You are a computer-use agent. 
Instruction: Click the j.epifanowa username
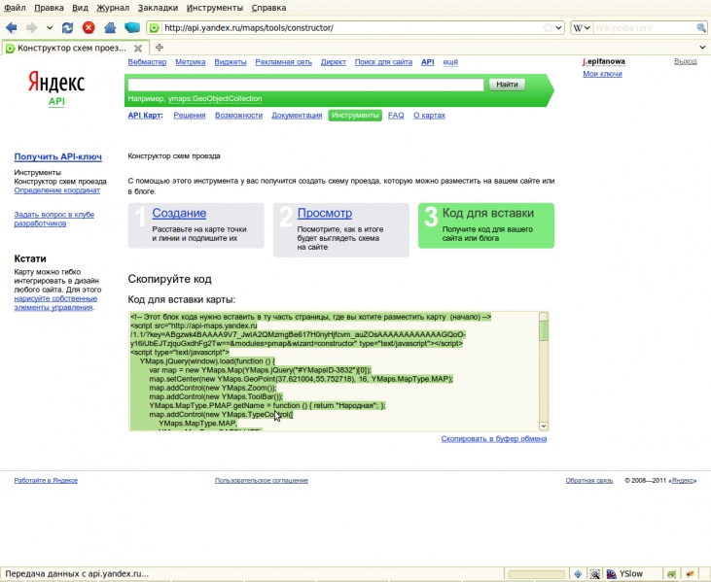[x=604, y=61]
